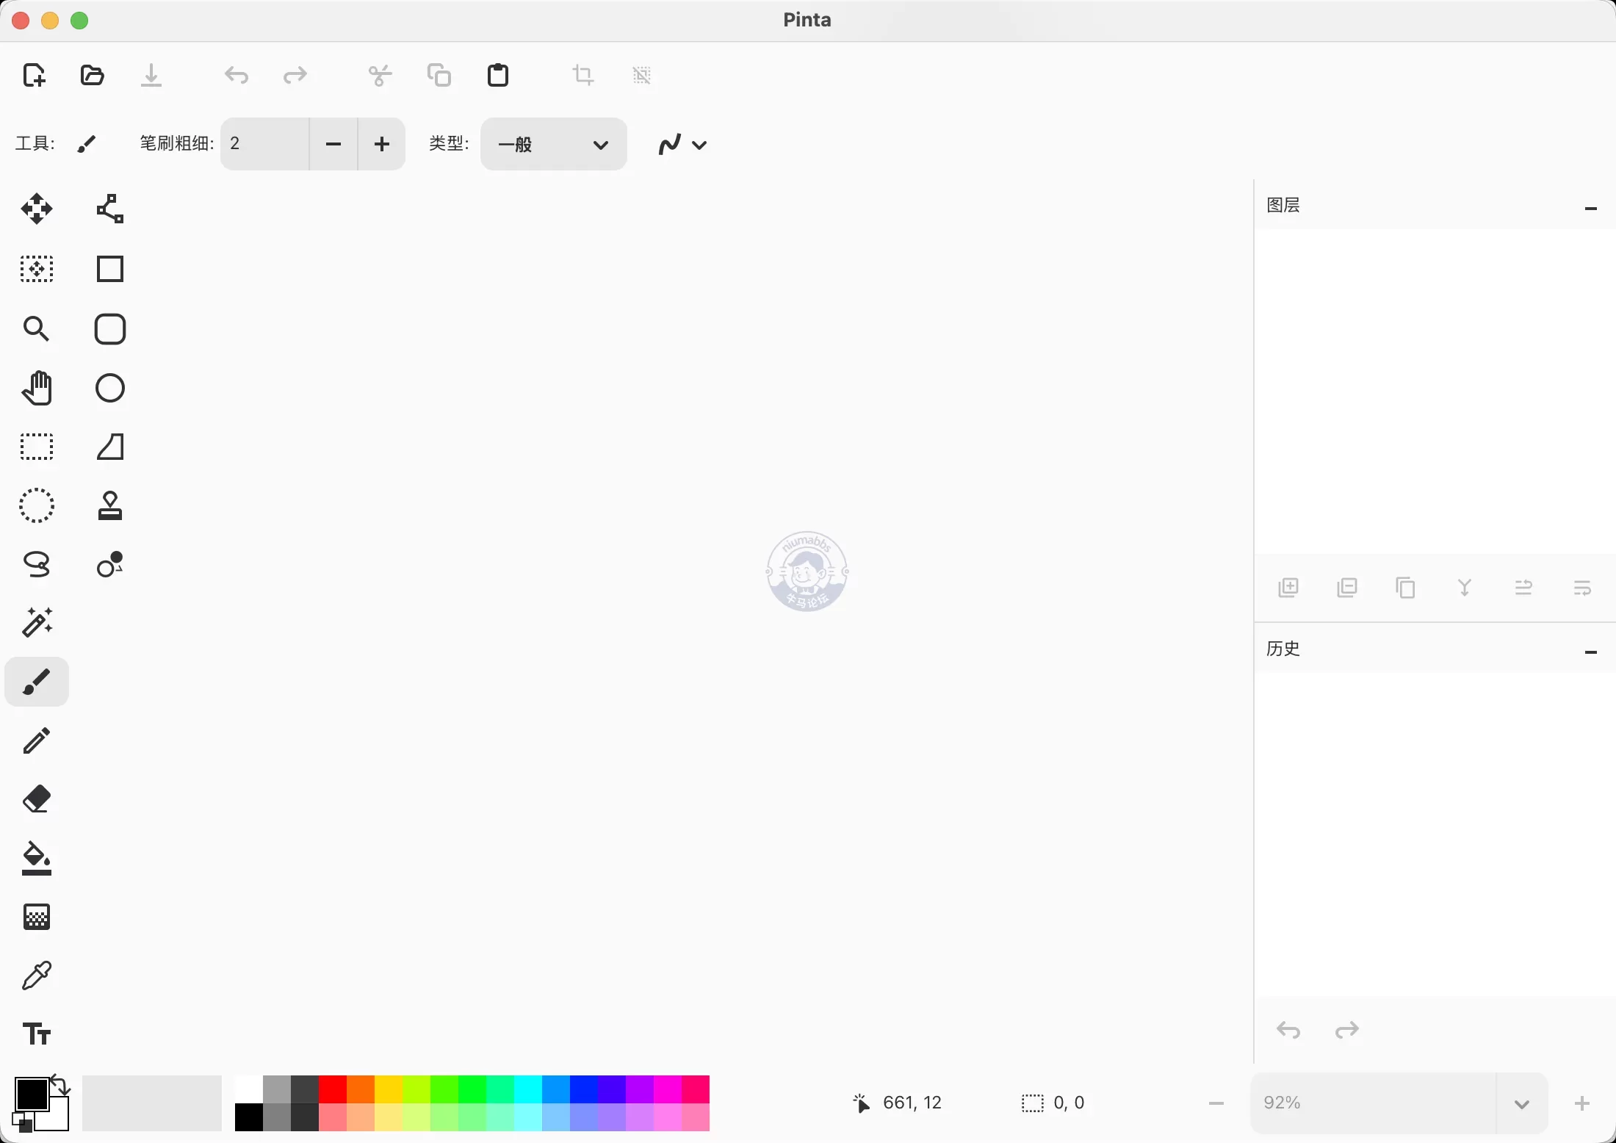
Task: Select the Recolor tool
Action: [110, 564]
